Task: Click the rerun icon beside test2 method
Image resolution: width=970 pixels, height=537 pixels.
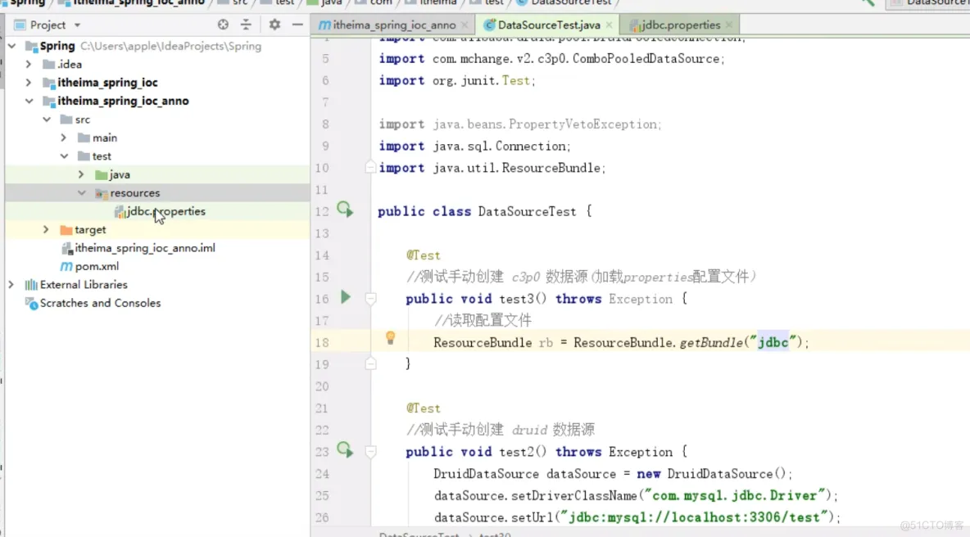Action: [345, 450]
